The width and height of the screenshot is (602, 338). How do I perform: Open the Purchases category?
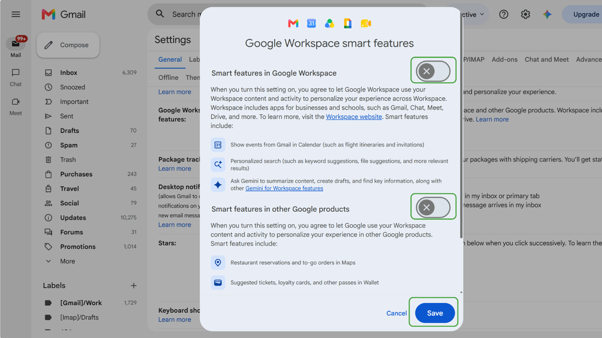pyautogui.click(x=91, y=174)
